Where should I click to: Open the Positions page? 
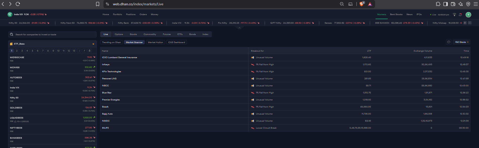point(131,15)
